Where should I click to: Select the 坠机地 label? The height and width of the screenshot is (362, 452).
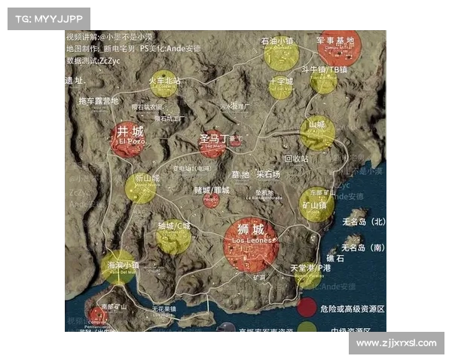point(264,192)
